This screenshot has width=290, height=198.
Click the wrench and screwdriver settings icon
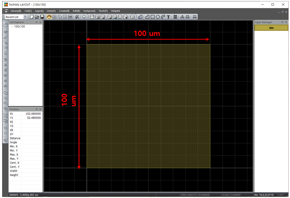[x=77, y=17]
